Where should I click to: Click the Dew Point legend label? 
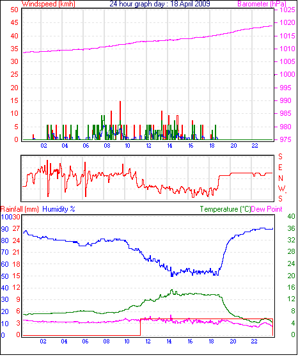coord(267,209)
